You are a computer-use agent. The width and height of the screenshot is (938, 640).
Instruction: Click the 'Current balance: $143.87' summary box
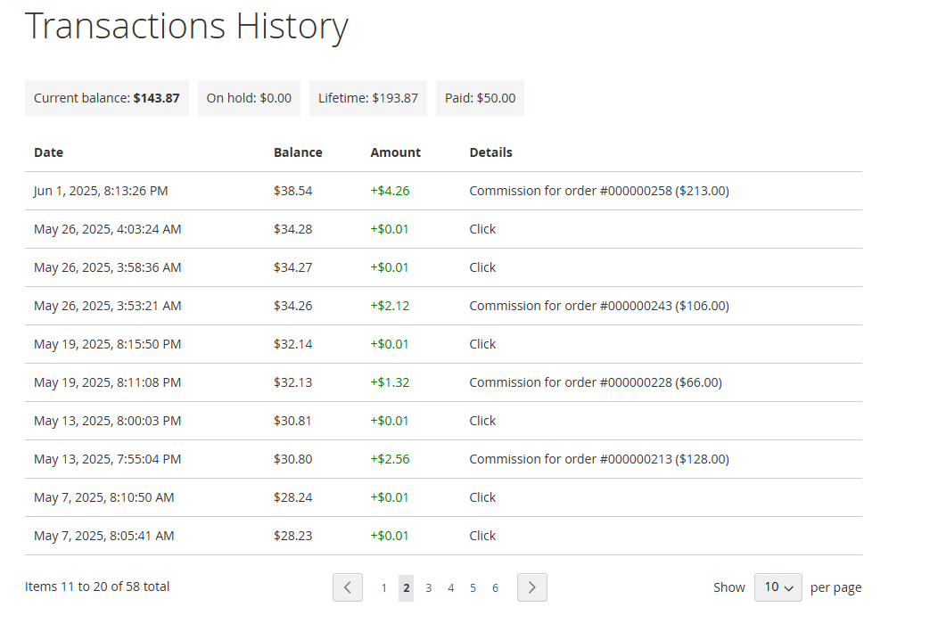106,97
